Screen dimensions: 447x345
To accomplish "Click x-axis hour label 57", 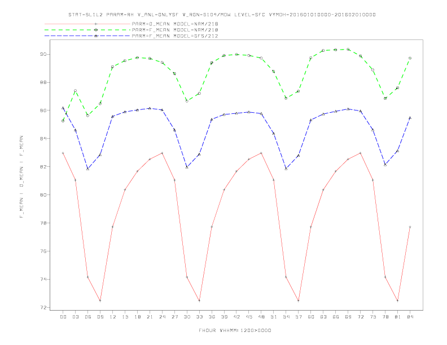I will pyautogui.click(x=299, y=317).
